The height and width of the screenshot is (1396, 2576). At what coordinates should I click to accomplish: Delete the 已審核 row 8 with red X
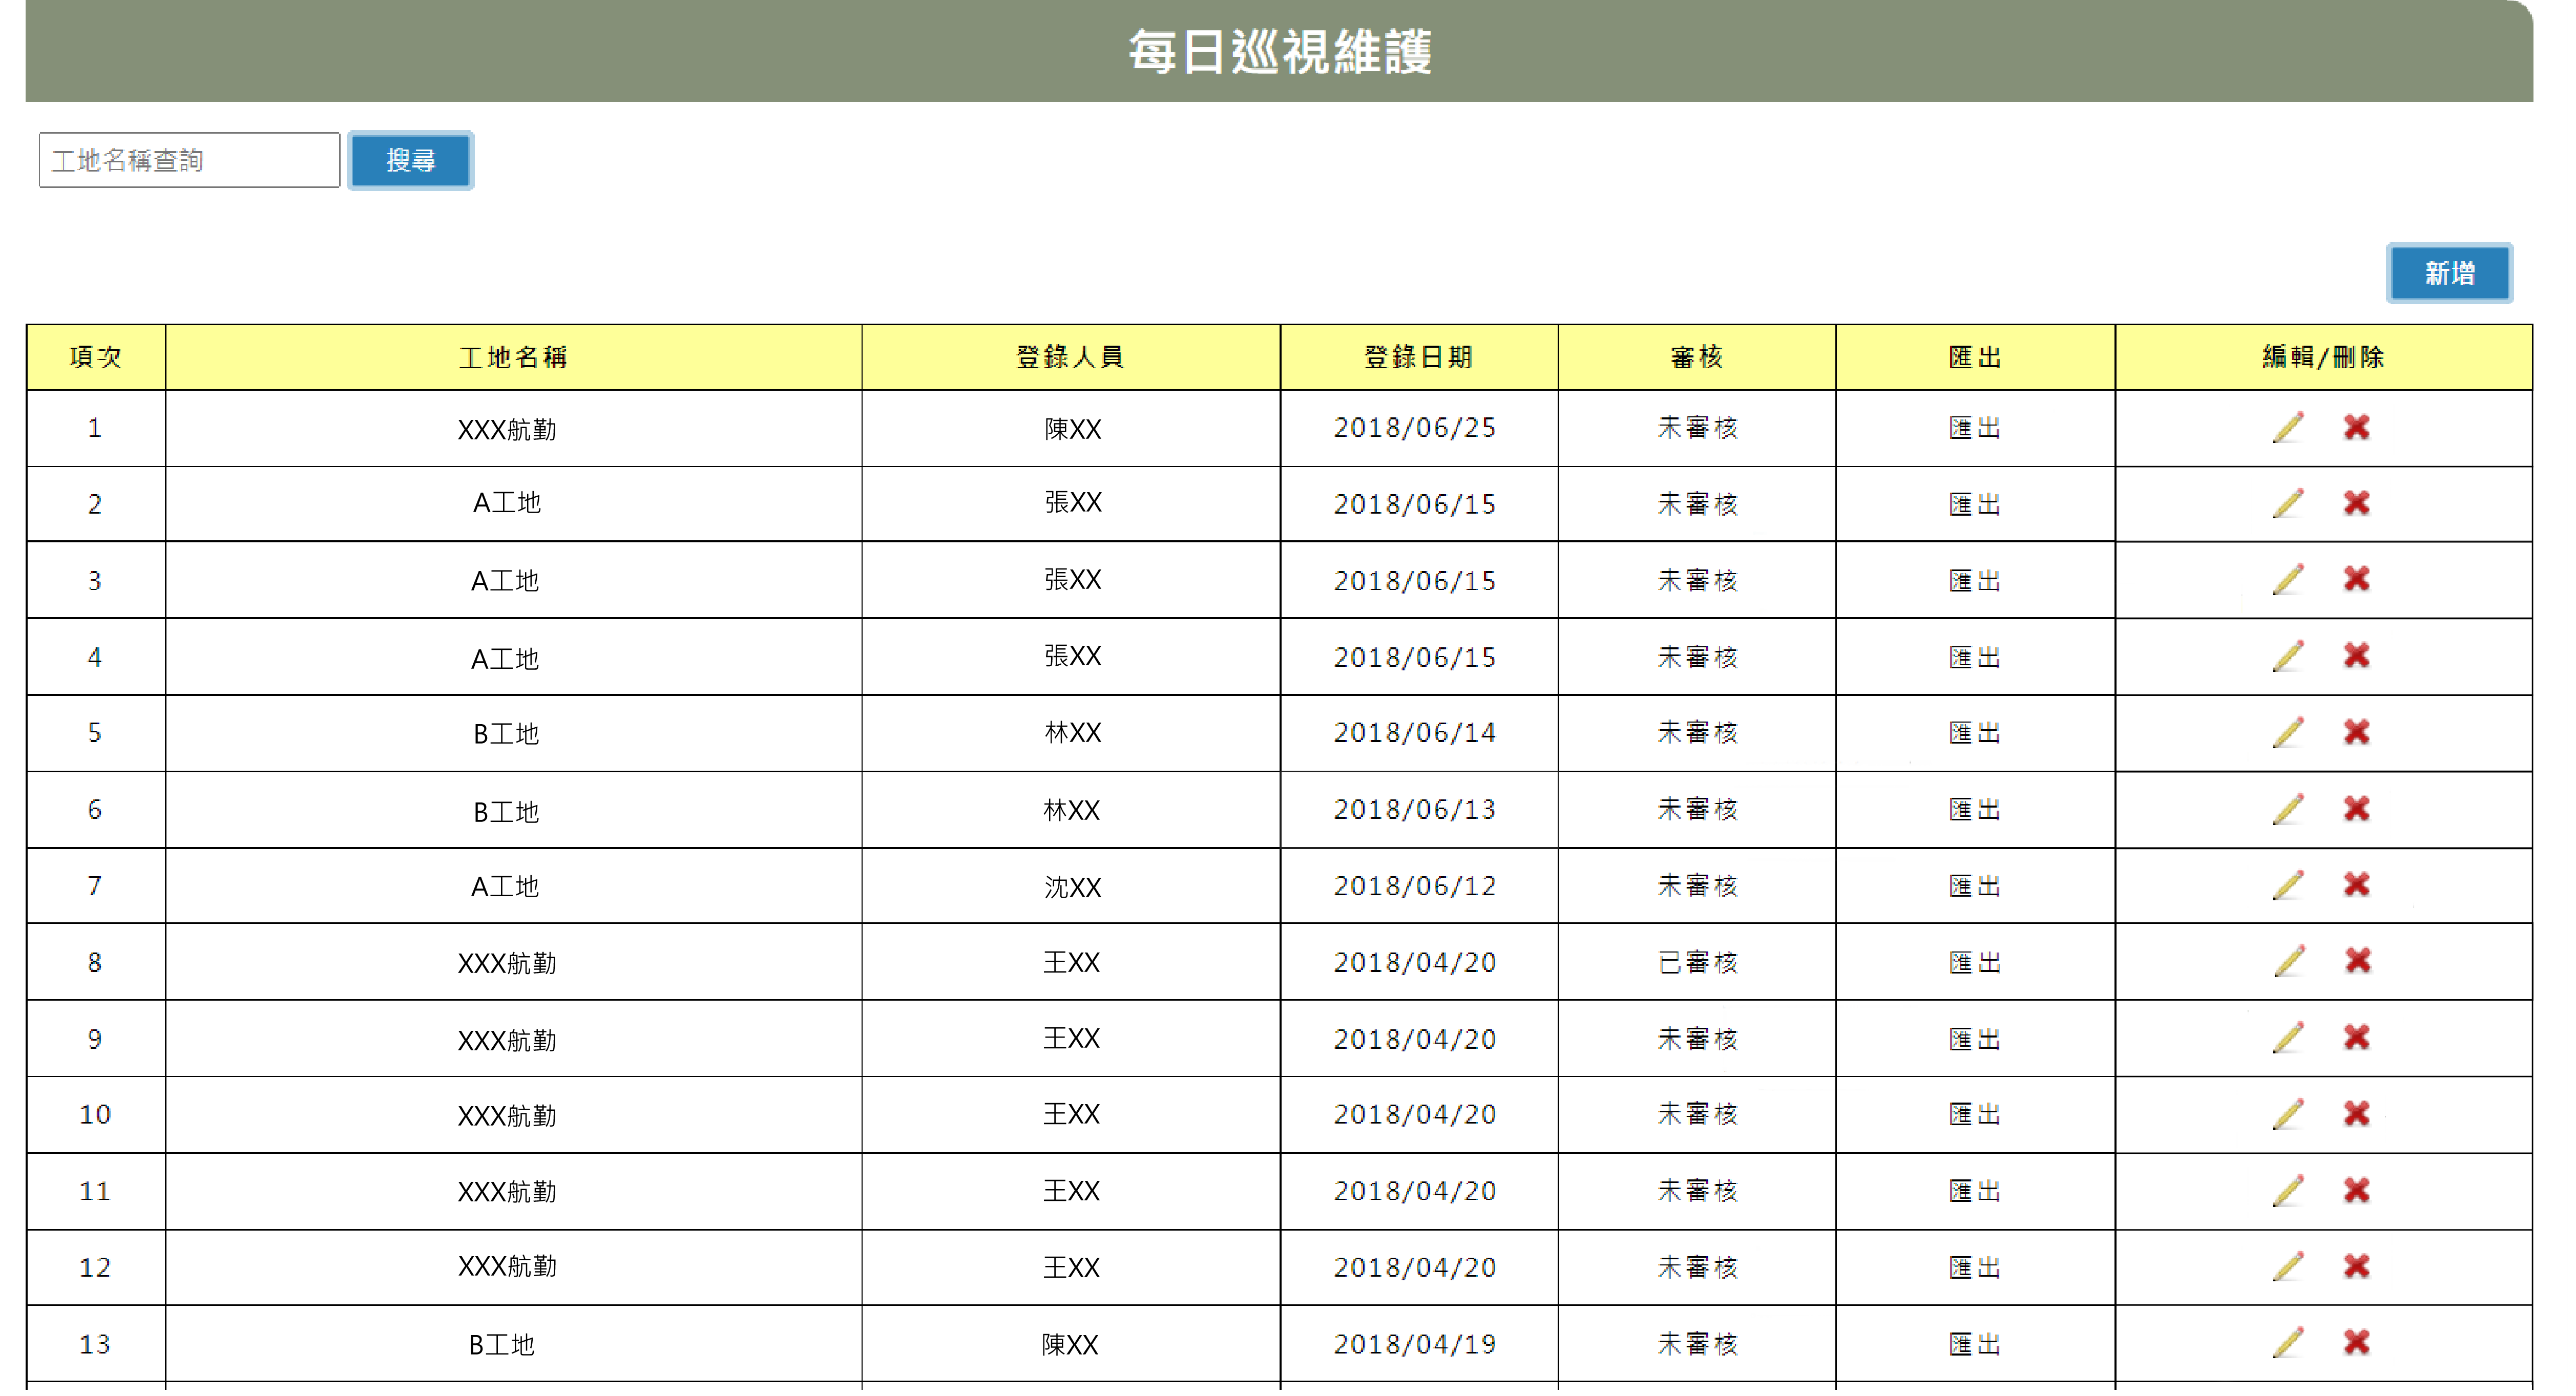click(2358, 962)
